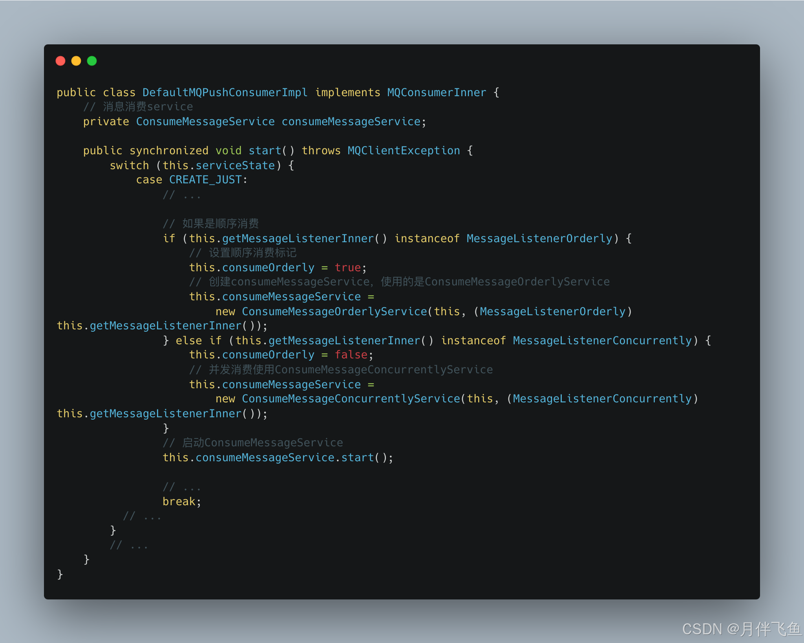This screenshot has height=643, width=804.
Task: Click MessageListenerConcurrently in the else-if condition
Action: click(602, 340)
